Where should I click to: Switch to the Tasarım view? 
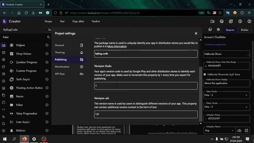230,30
